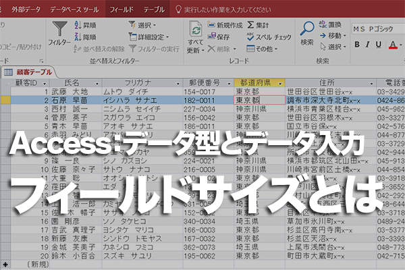The height and width of the screenshot is (270, 405).
Task: Clear sorting with 並べ替えの解除
Action: coord(99,49)
